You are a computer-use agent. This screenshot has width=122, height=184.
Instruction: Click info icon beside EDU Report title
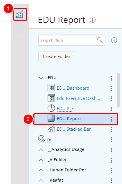pyautogui.click(x=93, y=20)
